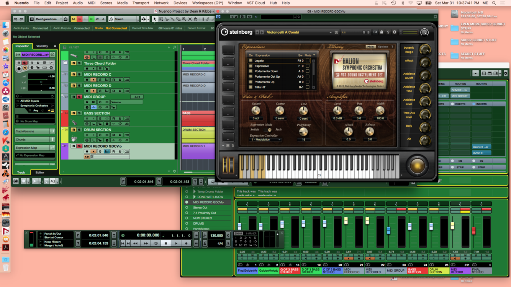Image resolution: width=511 pixels, height=287 pixels.
Task: Click the Add Track plus icon
Action: coord(169,47)
